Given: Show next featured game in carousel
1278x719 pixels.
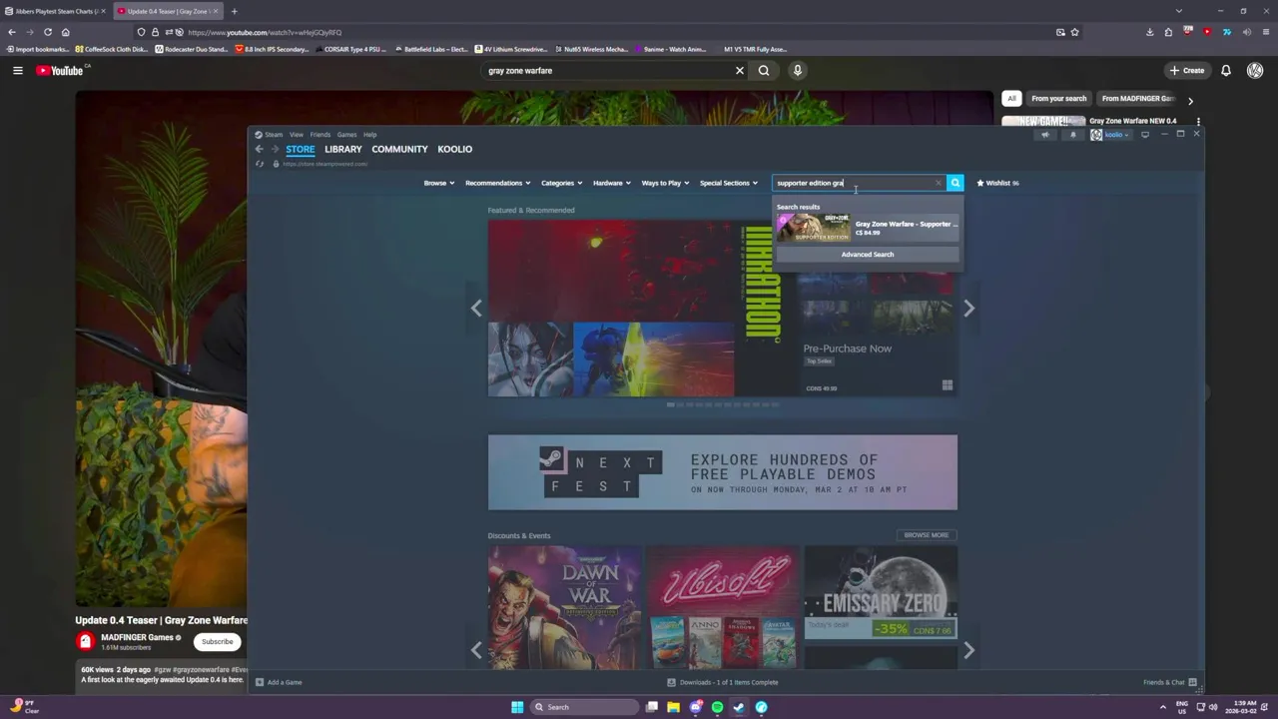Looking at the screenshot, I should (x=968, y=308).
